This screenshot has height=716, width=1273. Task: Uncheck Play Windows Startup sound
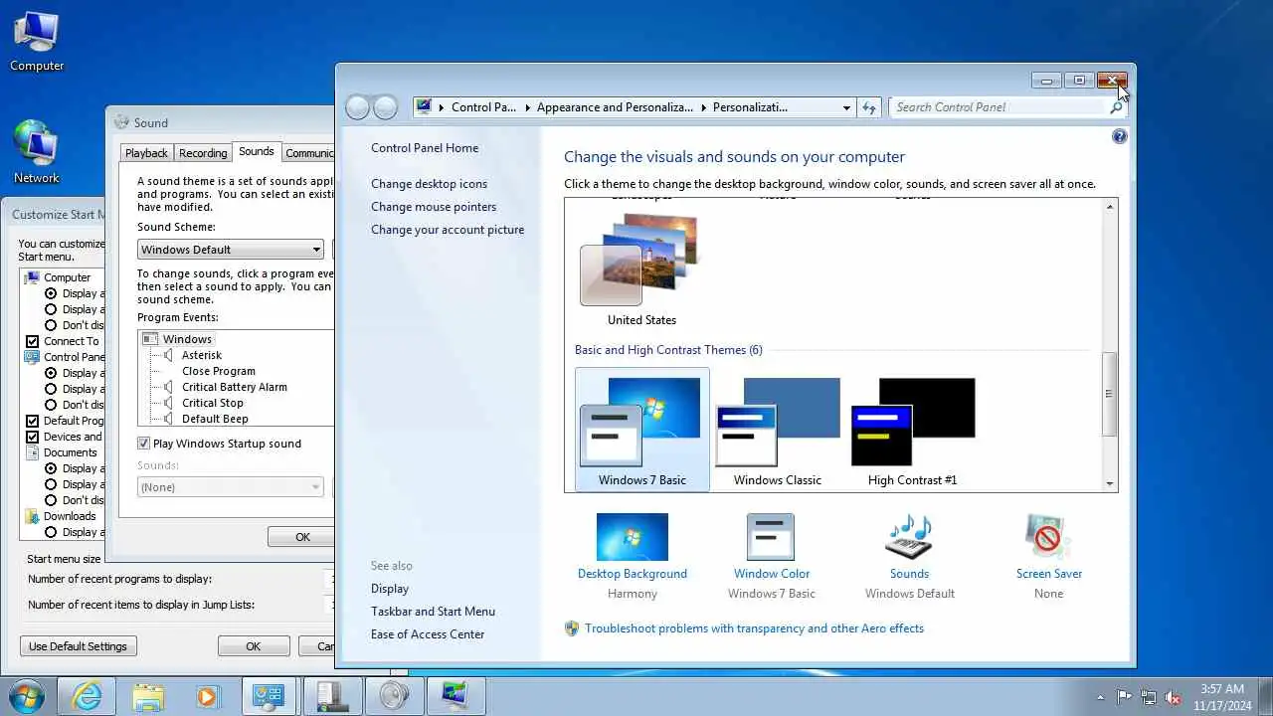coord(143,444)
